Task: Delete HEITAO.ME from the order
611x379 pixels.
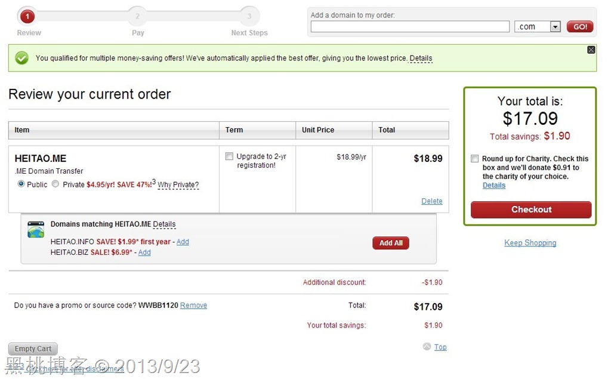Action: tap(431, 201)
